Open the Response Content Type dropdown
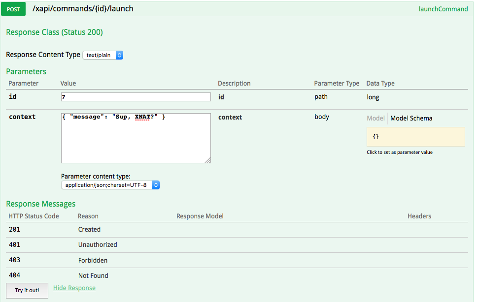This screenshot has width=478, height=302. 102,55
